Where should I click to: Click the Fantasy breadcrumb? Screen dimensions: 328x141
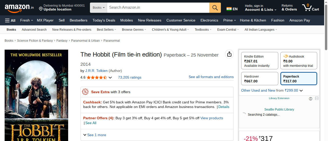[62, 41]
